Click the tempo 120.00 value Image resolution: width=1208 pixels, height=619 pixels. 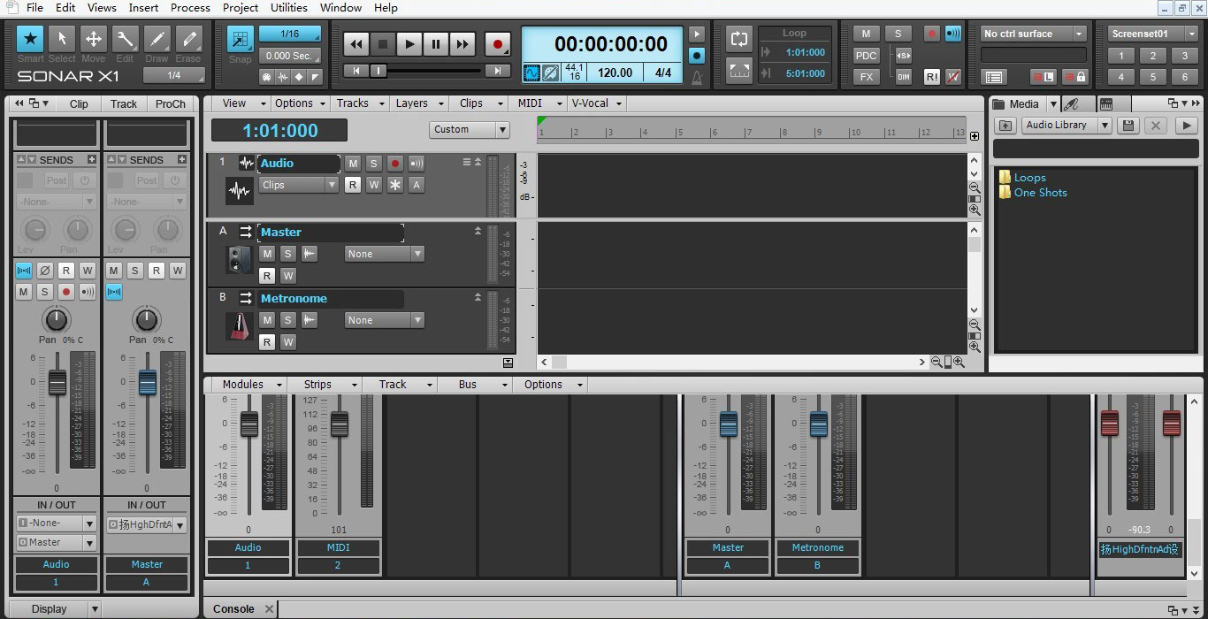tap(615, 73)
